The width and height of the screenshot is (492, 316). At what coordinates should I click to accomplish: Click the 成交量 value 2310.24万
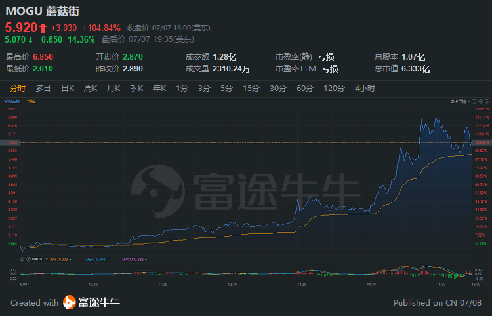click(232, 69)
